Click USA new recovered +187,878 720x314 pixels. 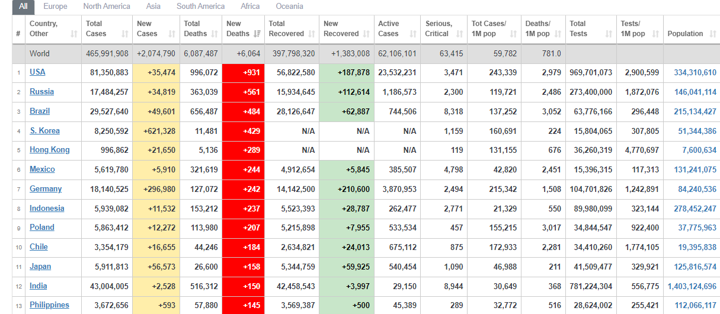[x=347, y=73]
